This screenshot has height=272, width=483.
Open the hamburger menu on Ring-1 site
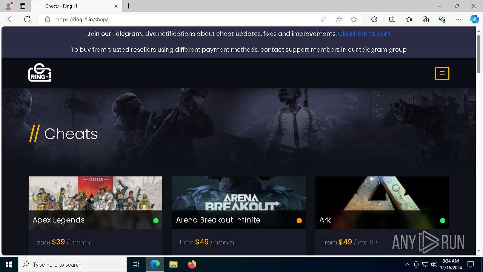tap(442, 73)
